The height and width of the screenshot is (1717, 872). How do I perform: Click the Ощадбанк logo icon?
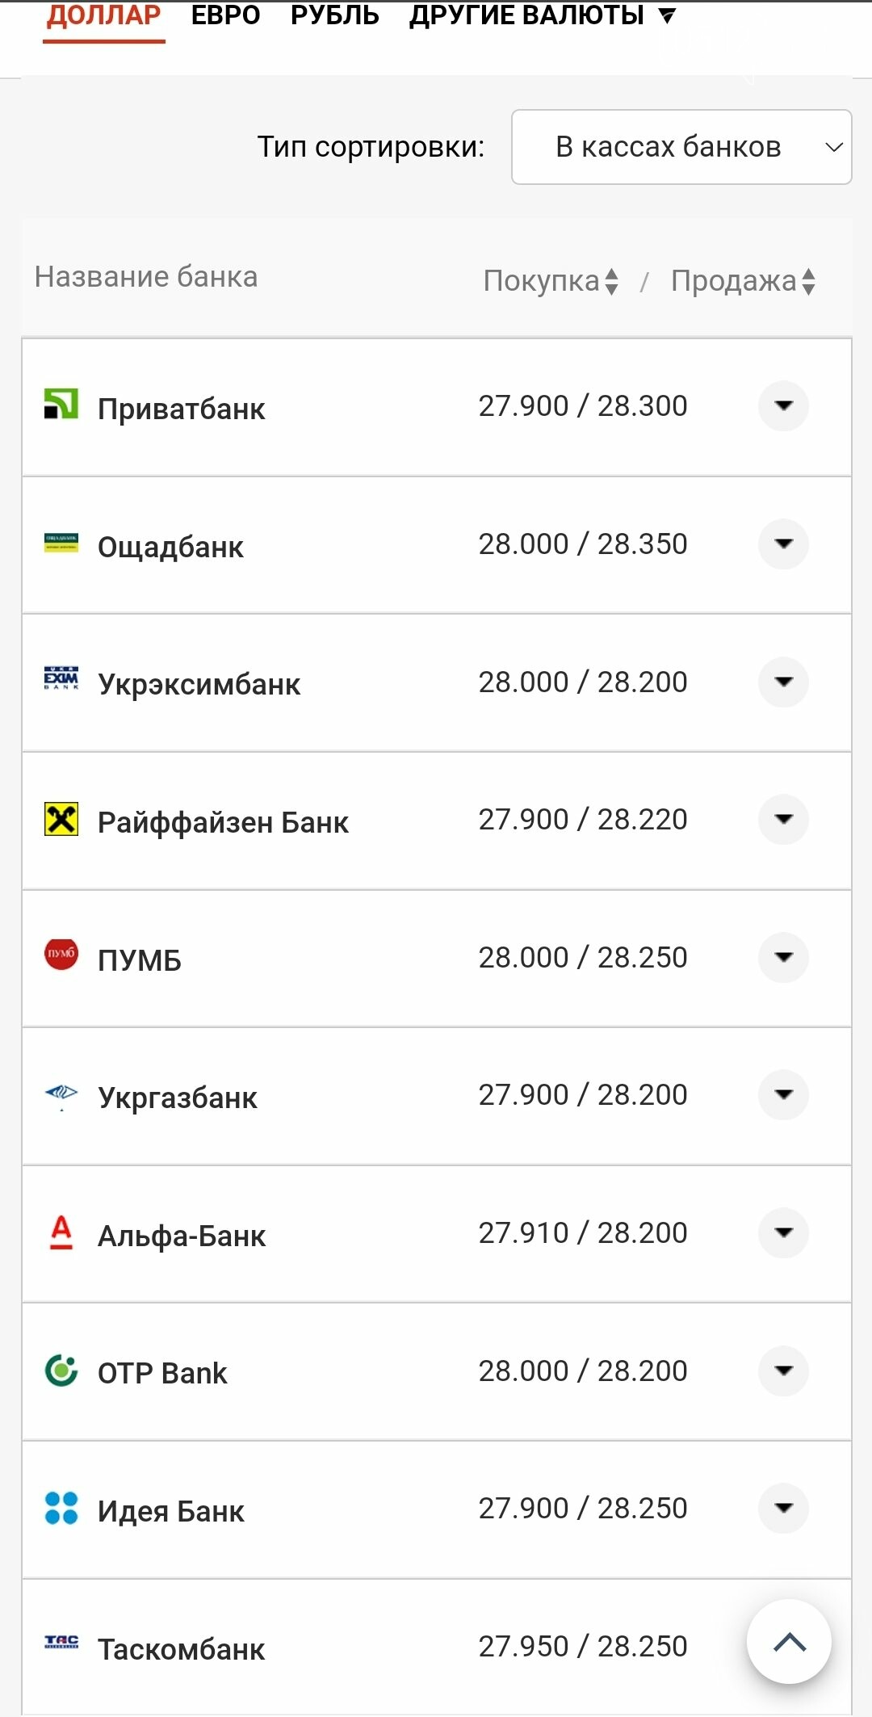tap(61, 543)
